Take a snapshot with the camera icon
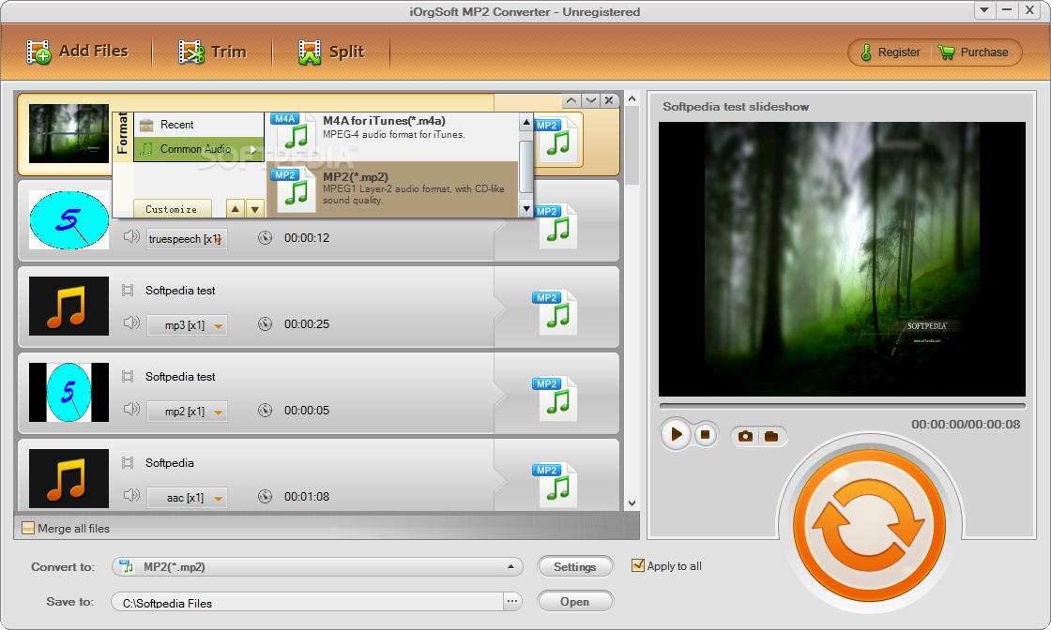1051x630 pixels. pos(745,437)
